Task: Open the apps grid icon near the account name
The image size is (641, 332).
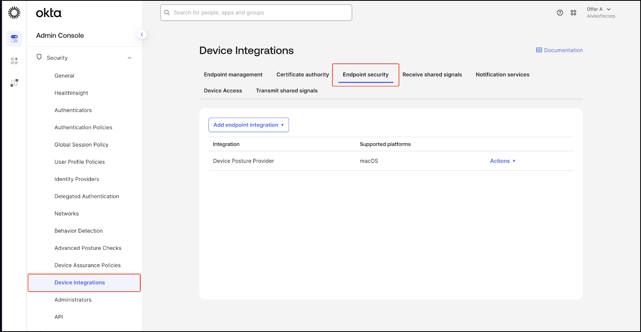Action: pos(573,13)
